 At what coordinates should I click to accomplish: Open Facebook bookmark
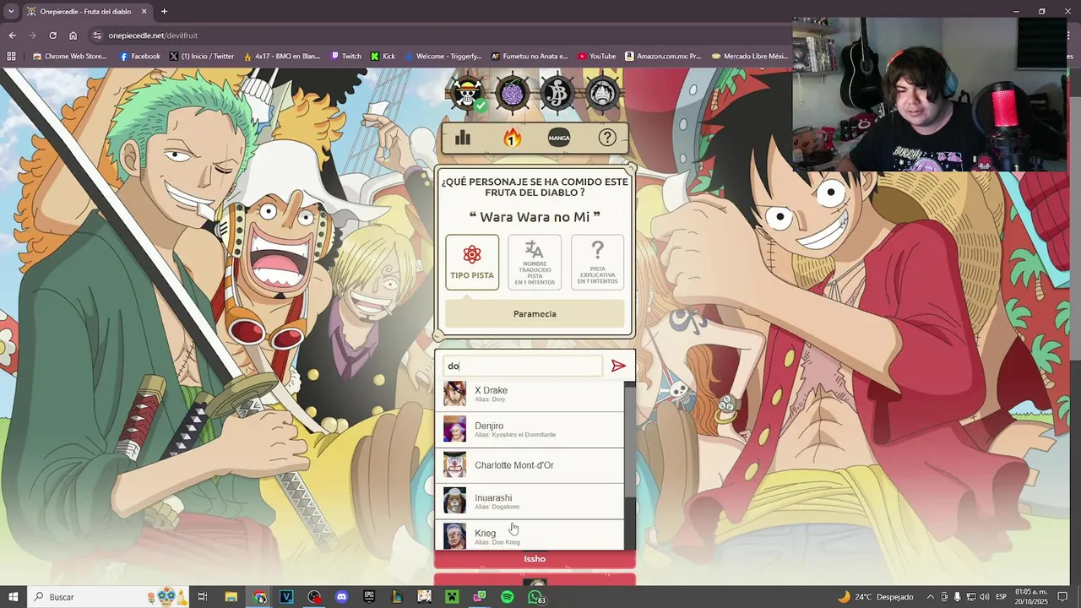139,57
